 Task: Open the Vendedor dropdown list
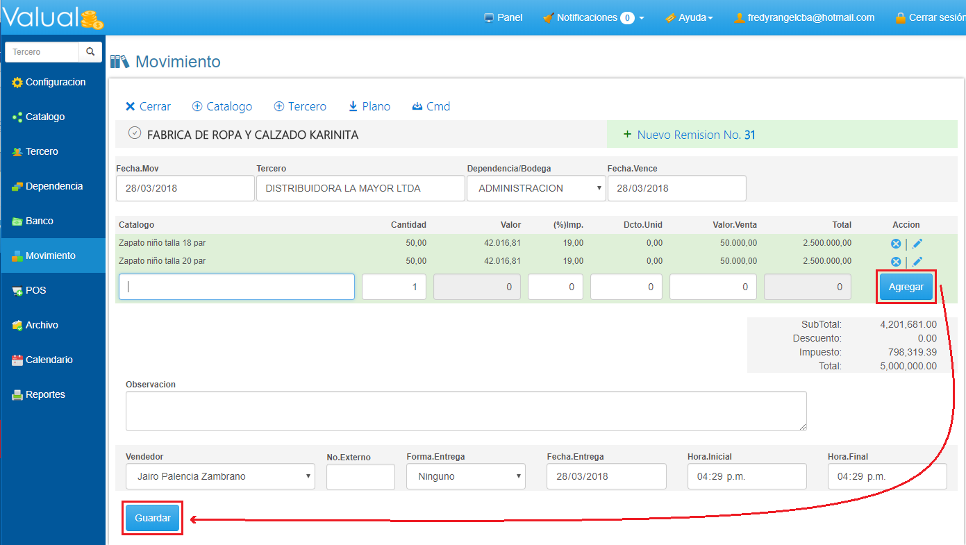tap(220, 477)
